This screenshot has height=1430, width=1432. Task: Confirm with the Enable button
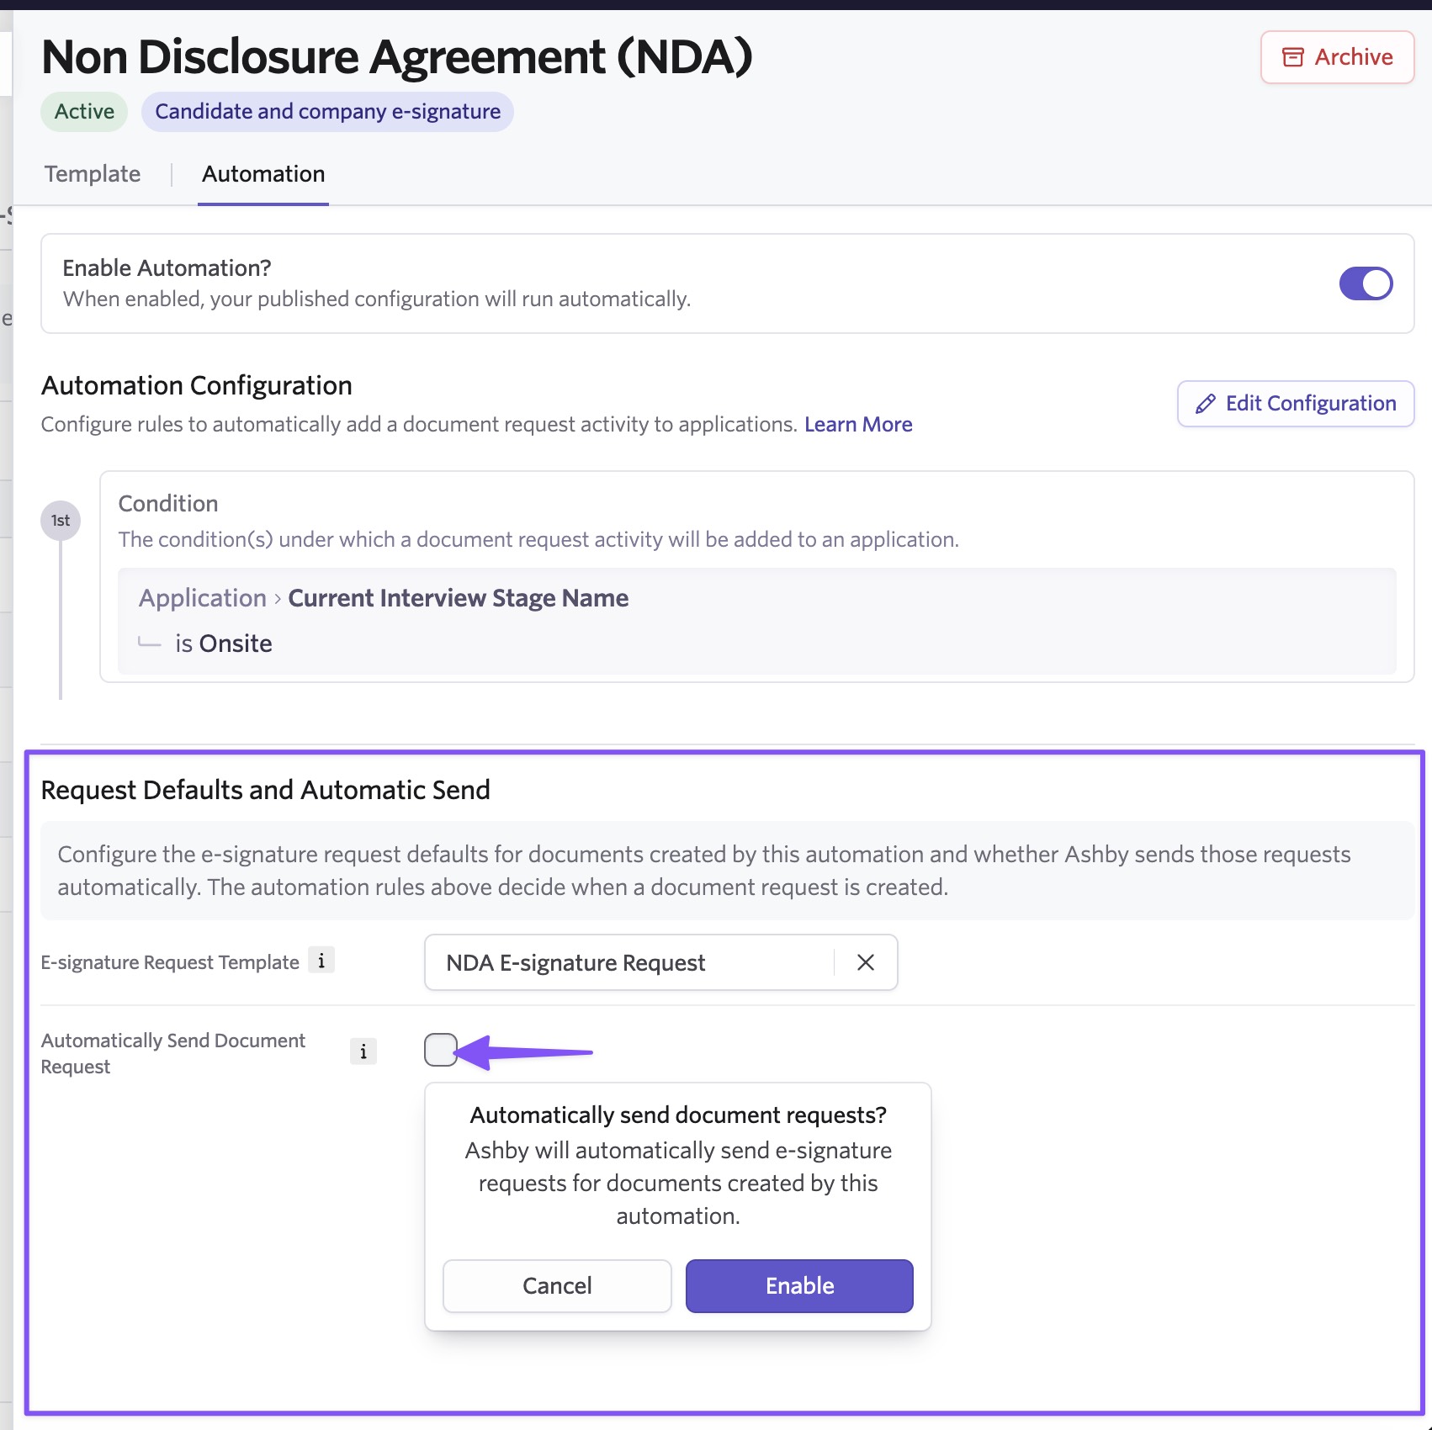799,1285
